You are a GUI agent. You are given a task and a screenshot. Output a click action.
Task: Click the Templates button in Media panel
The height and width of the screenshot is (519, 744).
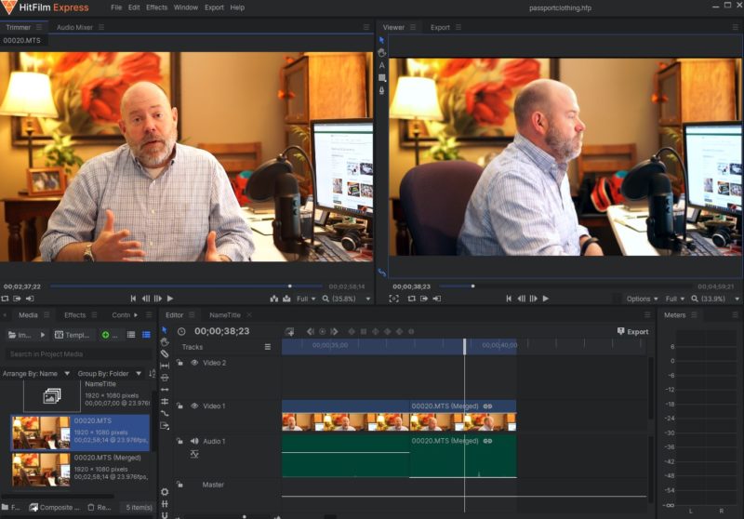[73, 335]
